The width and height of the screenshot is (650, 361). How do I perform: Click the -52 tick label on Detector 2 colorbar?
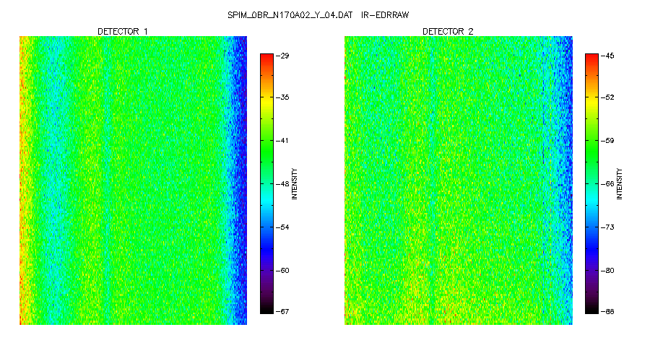pos(607,97)
